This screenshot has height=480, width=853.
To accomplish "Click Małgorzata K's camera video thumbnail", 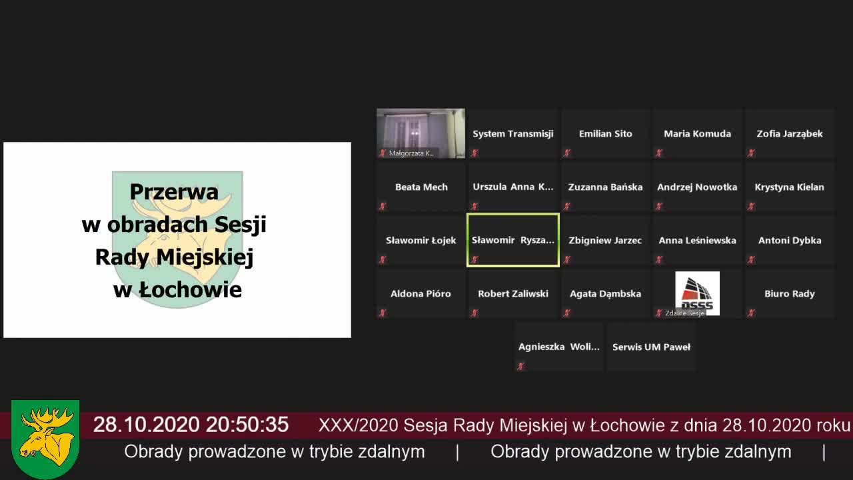I will tap(421, 130).
